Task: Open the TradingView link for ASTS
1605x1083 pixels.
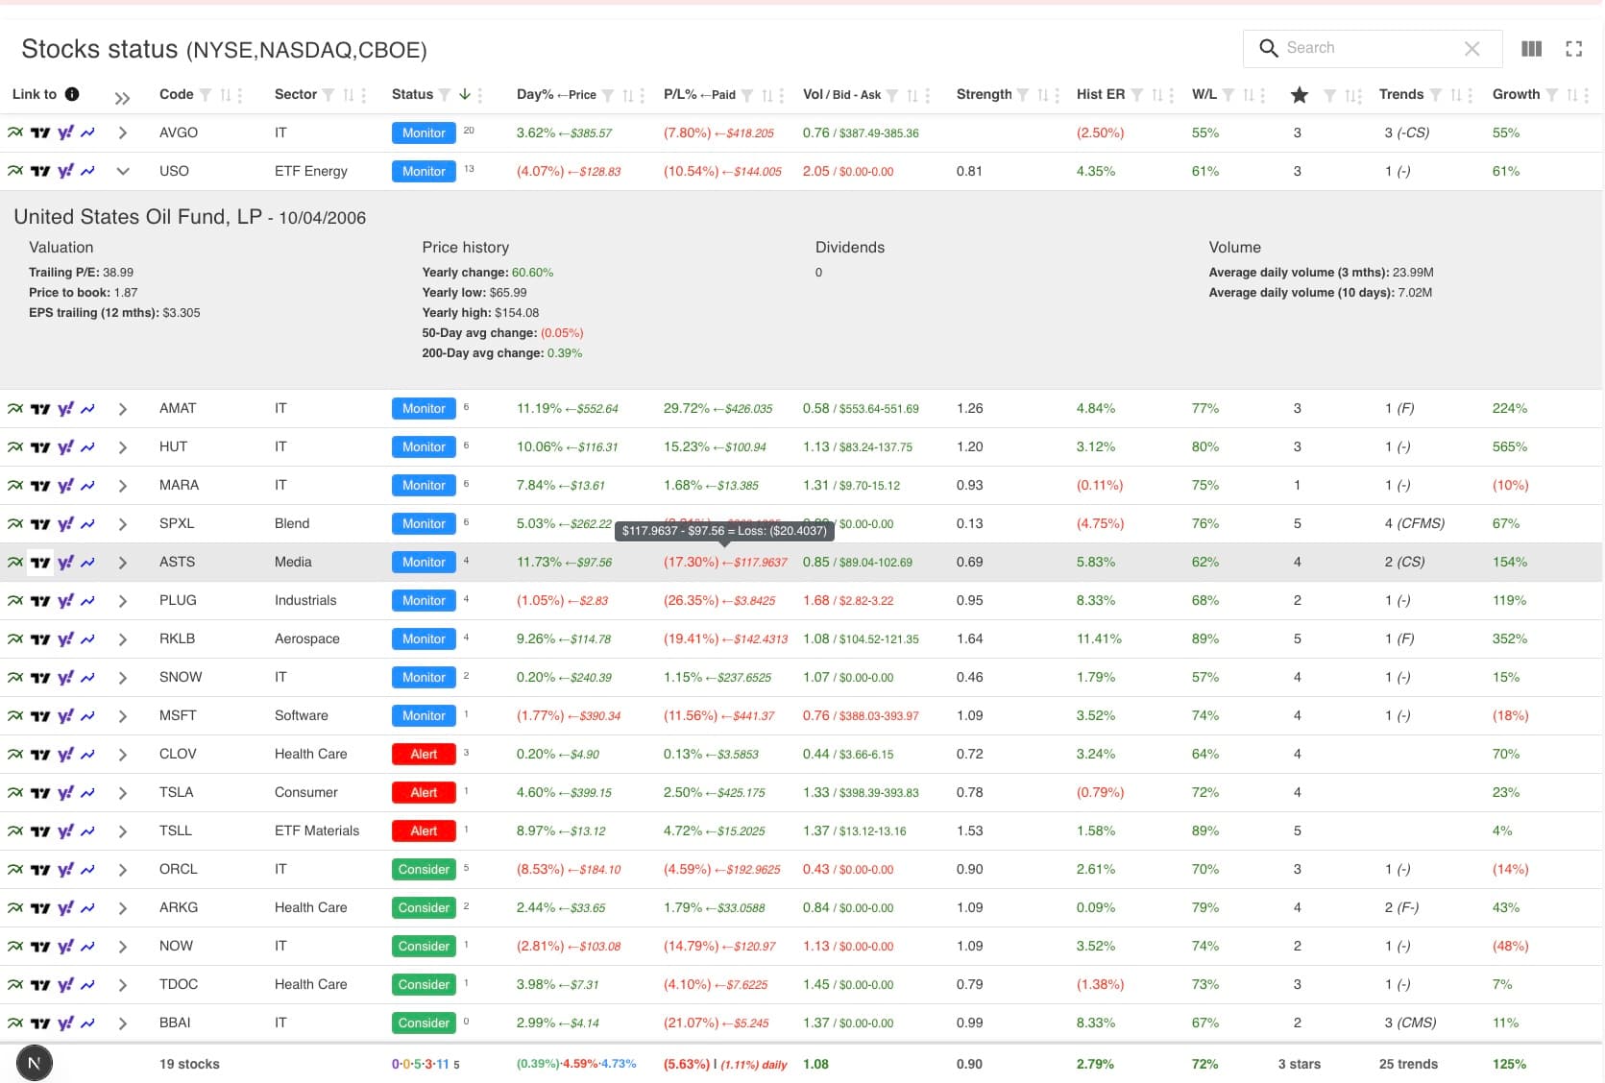Action: (x=40, y=563)
